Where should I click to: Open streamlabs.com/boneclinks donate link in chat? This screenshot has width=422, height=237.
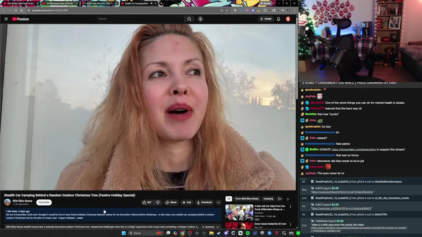353,149
